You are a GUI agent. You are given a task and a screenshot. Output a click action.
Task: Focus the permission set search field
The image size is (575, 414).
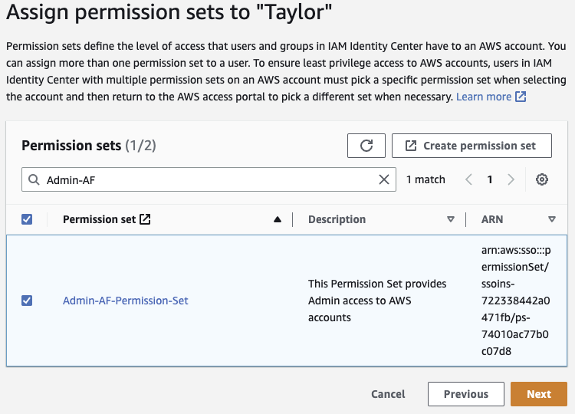click(209, 179)
